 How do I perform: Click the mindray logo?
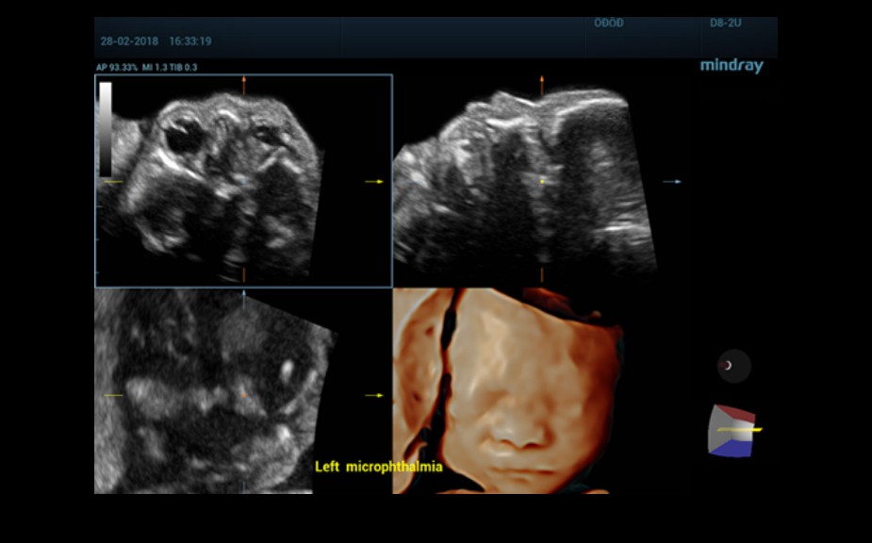[731, 66]
